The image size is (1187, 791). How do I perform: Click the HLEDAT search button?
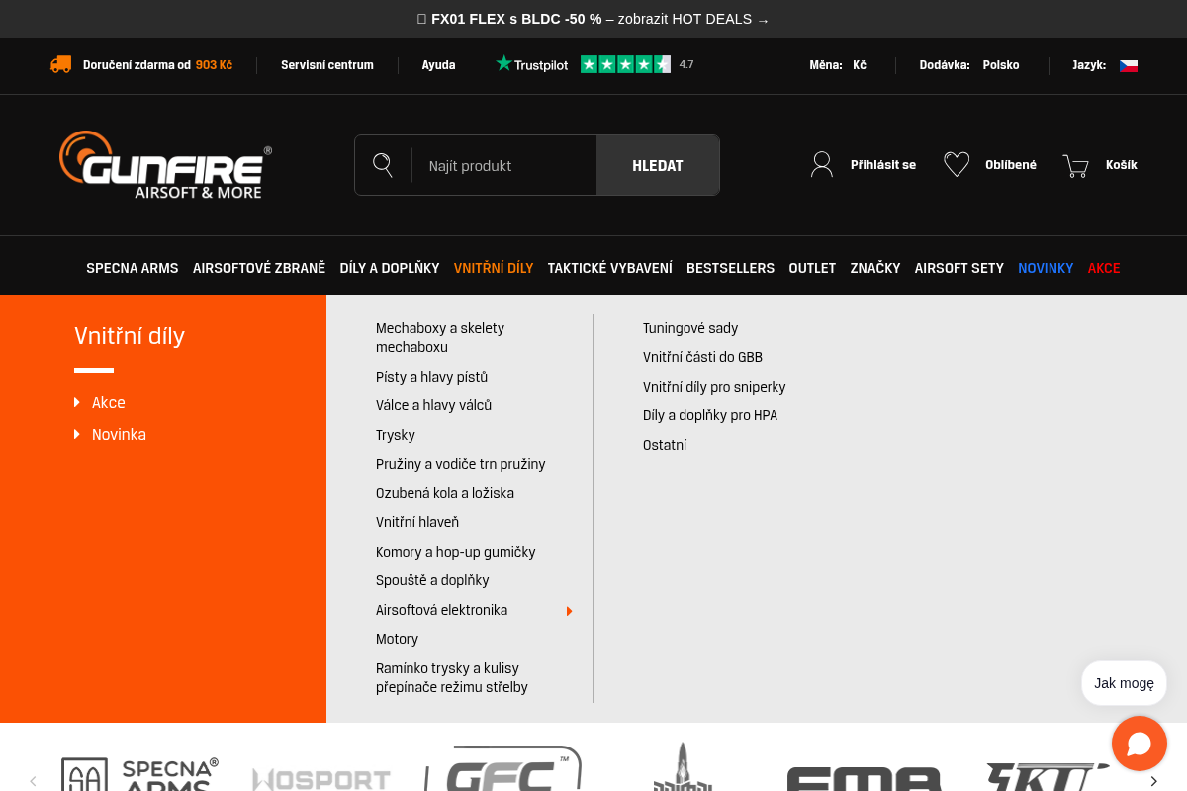click(658, 165)
